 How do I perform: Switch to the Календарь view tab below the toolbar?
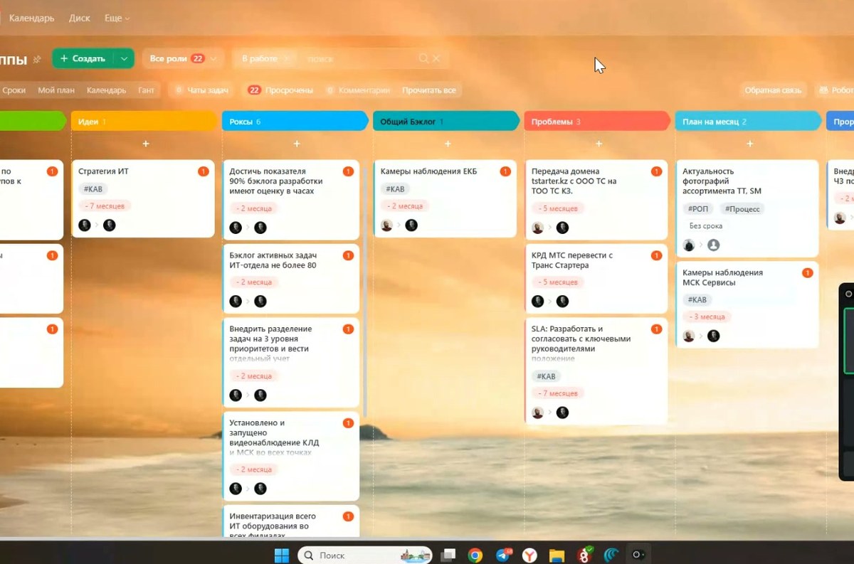click(106, 90)
